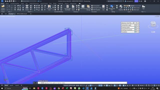
Task: Switch to the Layout1 tab
Action: (x=11, y=85)
